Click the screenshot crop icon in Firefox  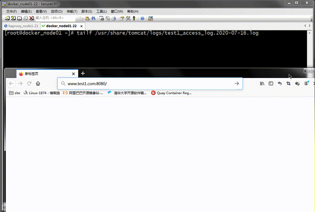point(289,84)
